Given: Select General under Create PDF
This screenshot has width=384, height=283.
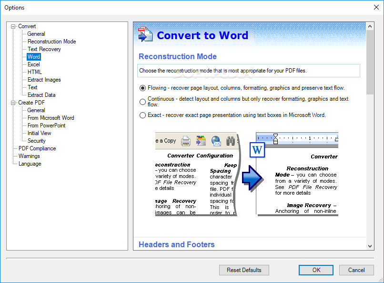Looking at the screenshot, I should [36, 110].
